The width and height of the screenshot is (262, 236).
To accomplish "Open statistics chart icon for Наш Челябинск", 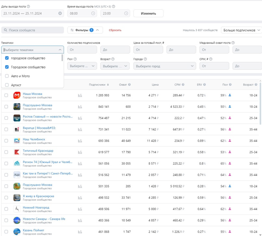I will tap(80, 141).
